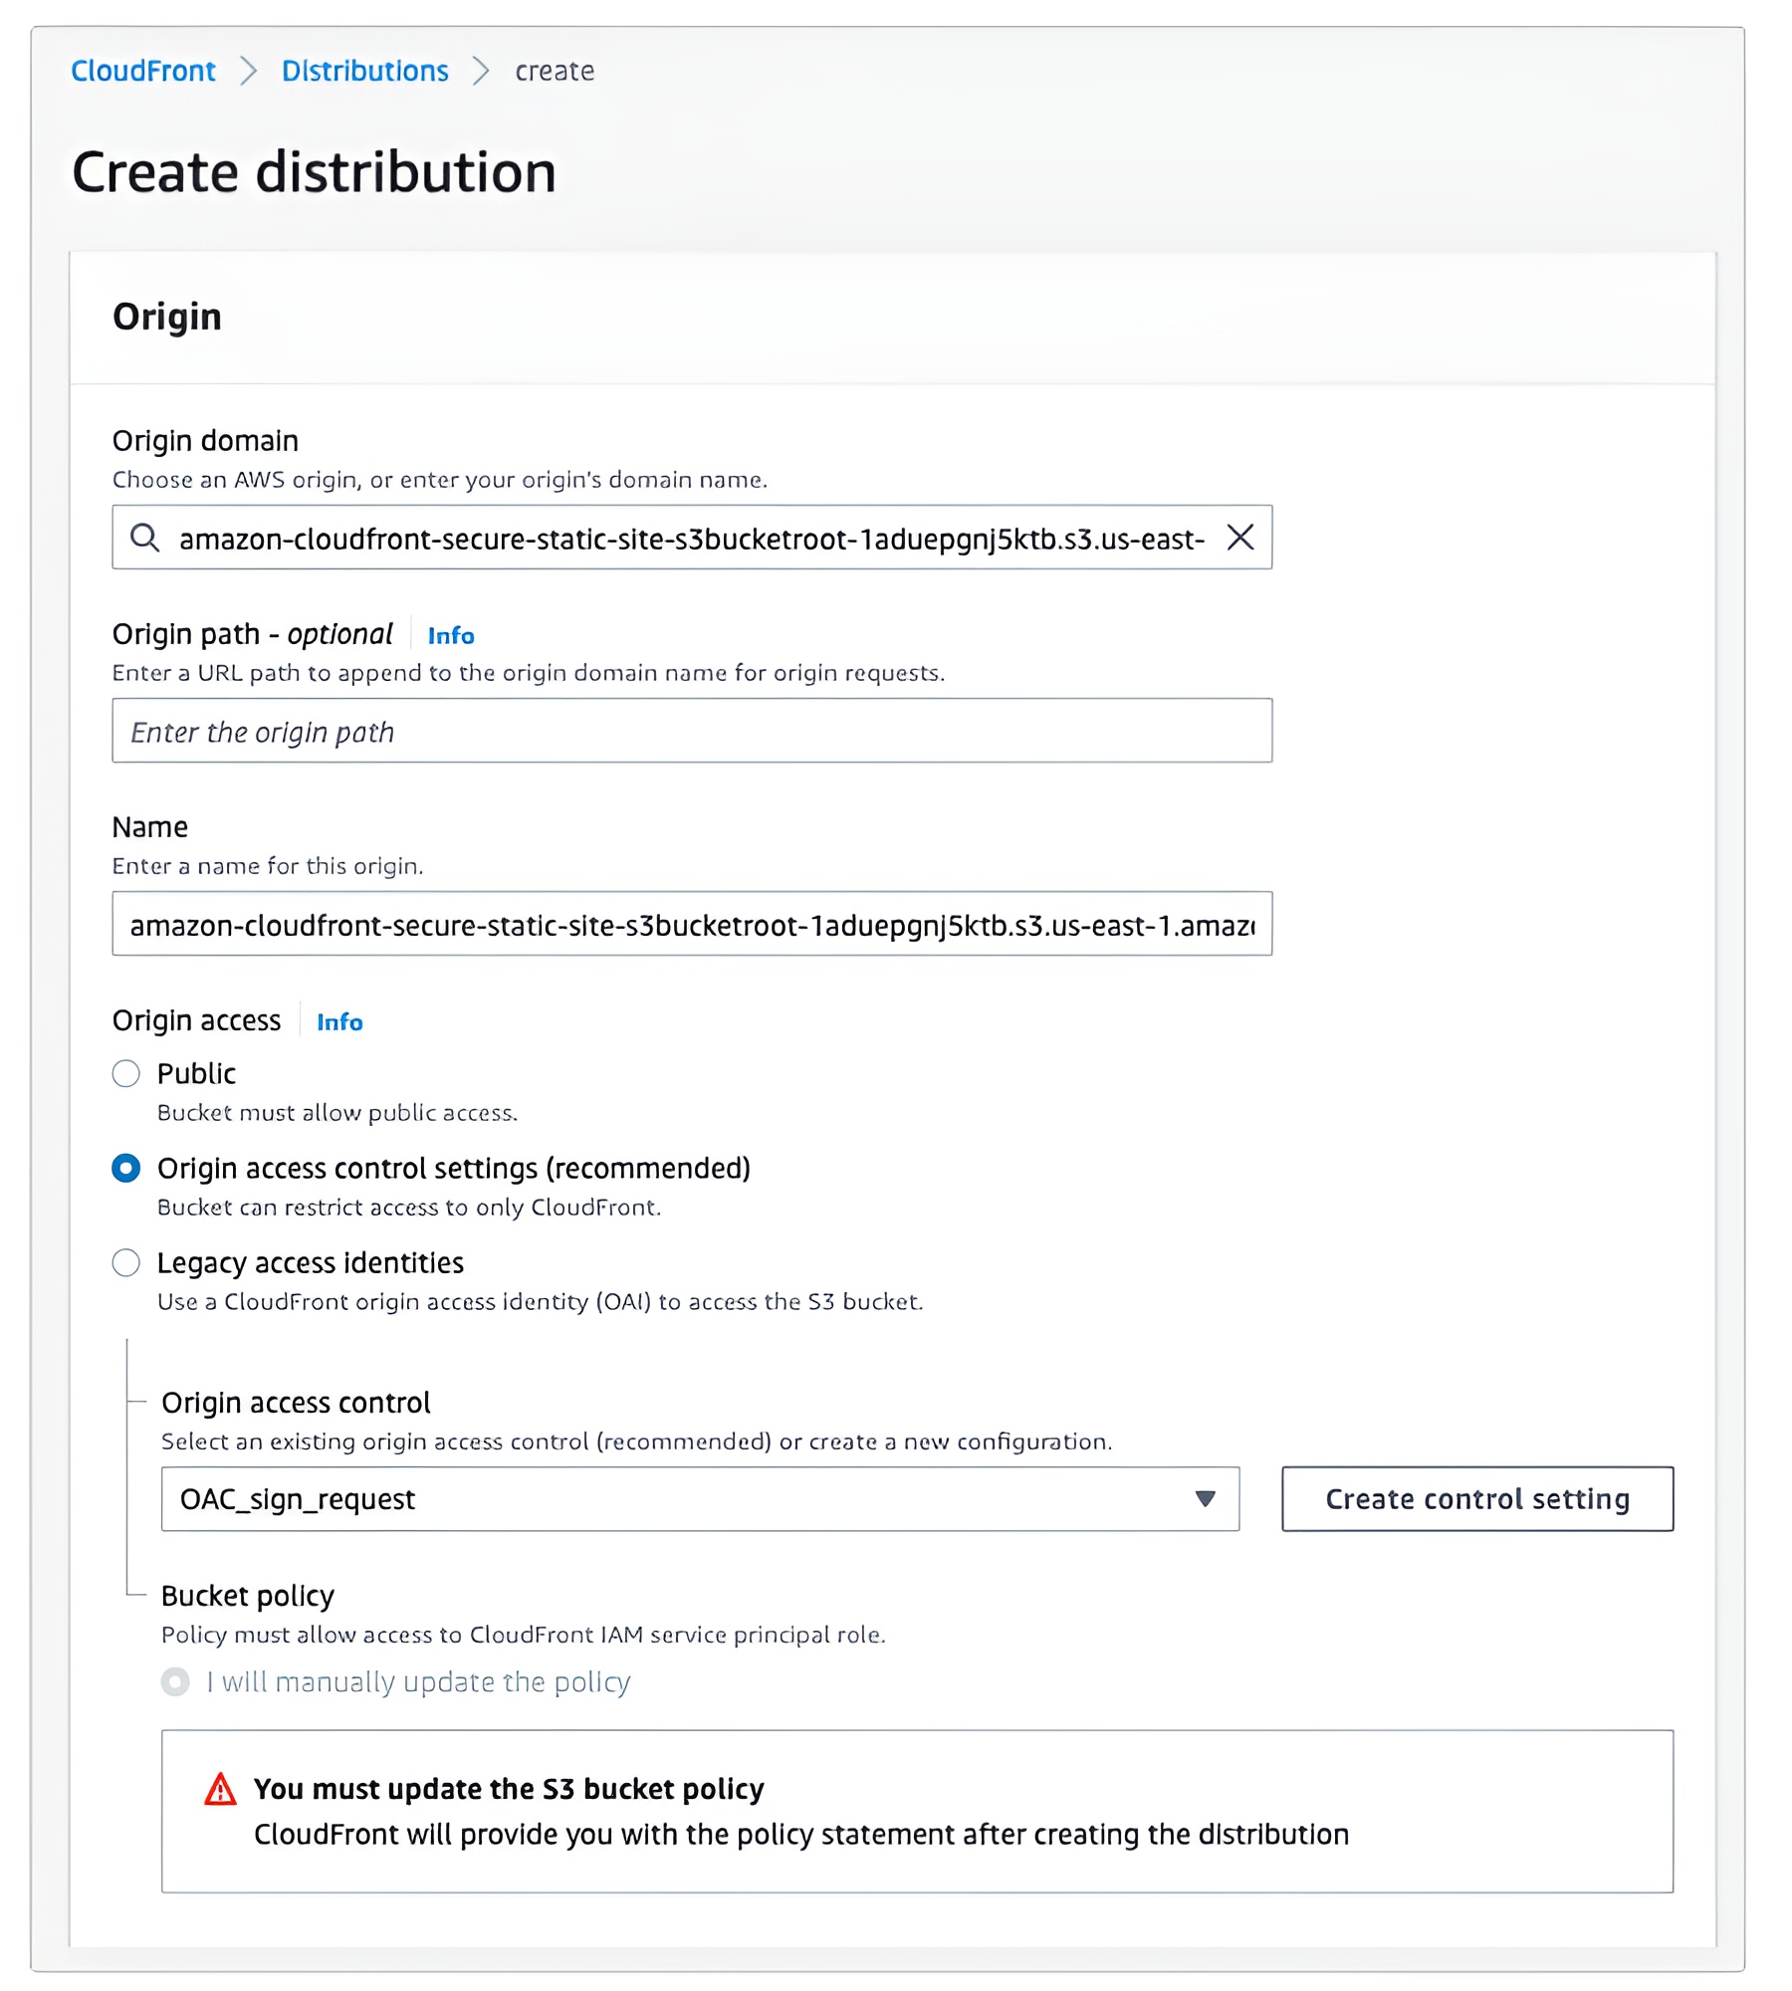Click 'Policy must allow access to CloudFront IAM' text
Image resolution: width=1792 pixels, height=1991 pixels.
[524, 1635]
